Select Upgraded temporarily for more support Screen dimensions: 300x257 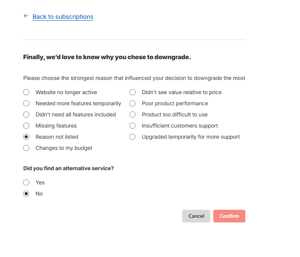[132, 137]
